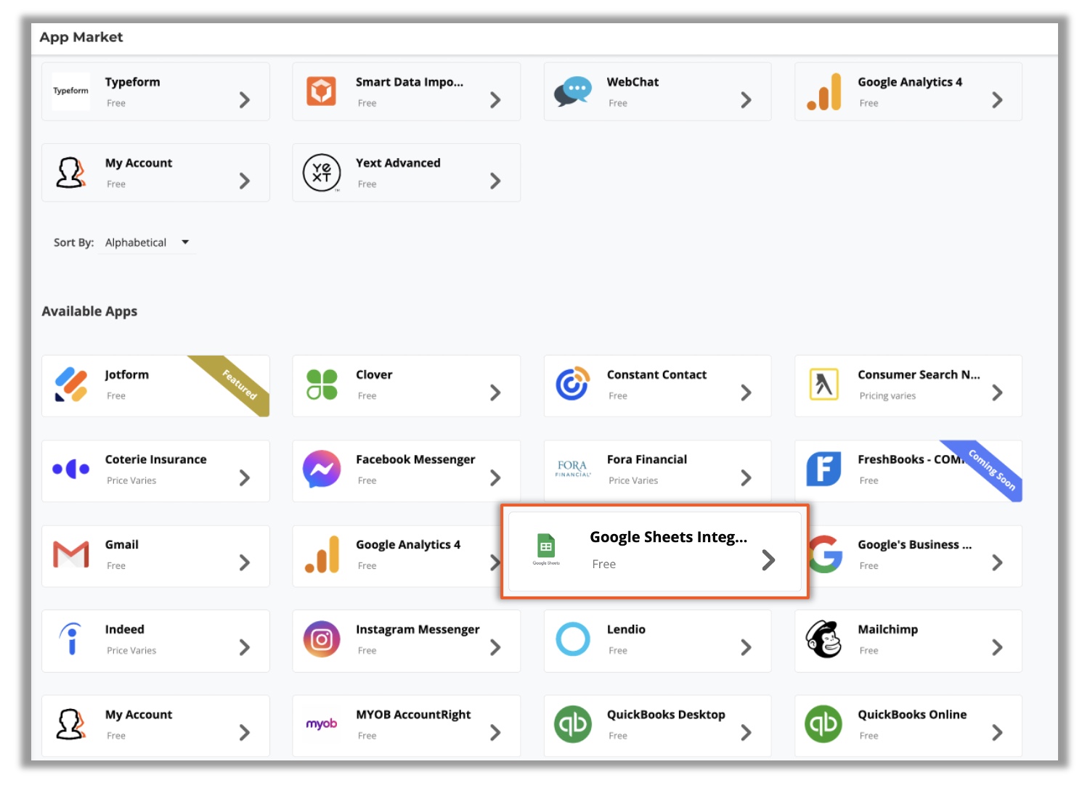The width and height of the screenshot is (1082, 788).
Task: Open the WebChat app title
Action: 632,82
